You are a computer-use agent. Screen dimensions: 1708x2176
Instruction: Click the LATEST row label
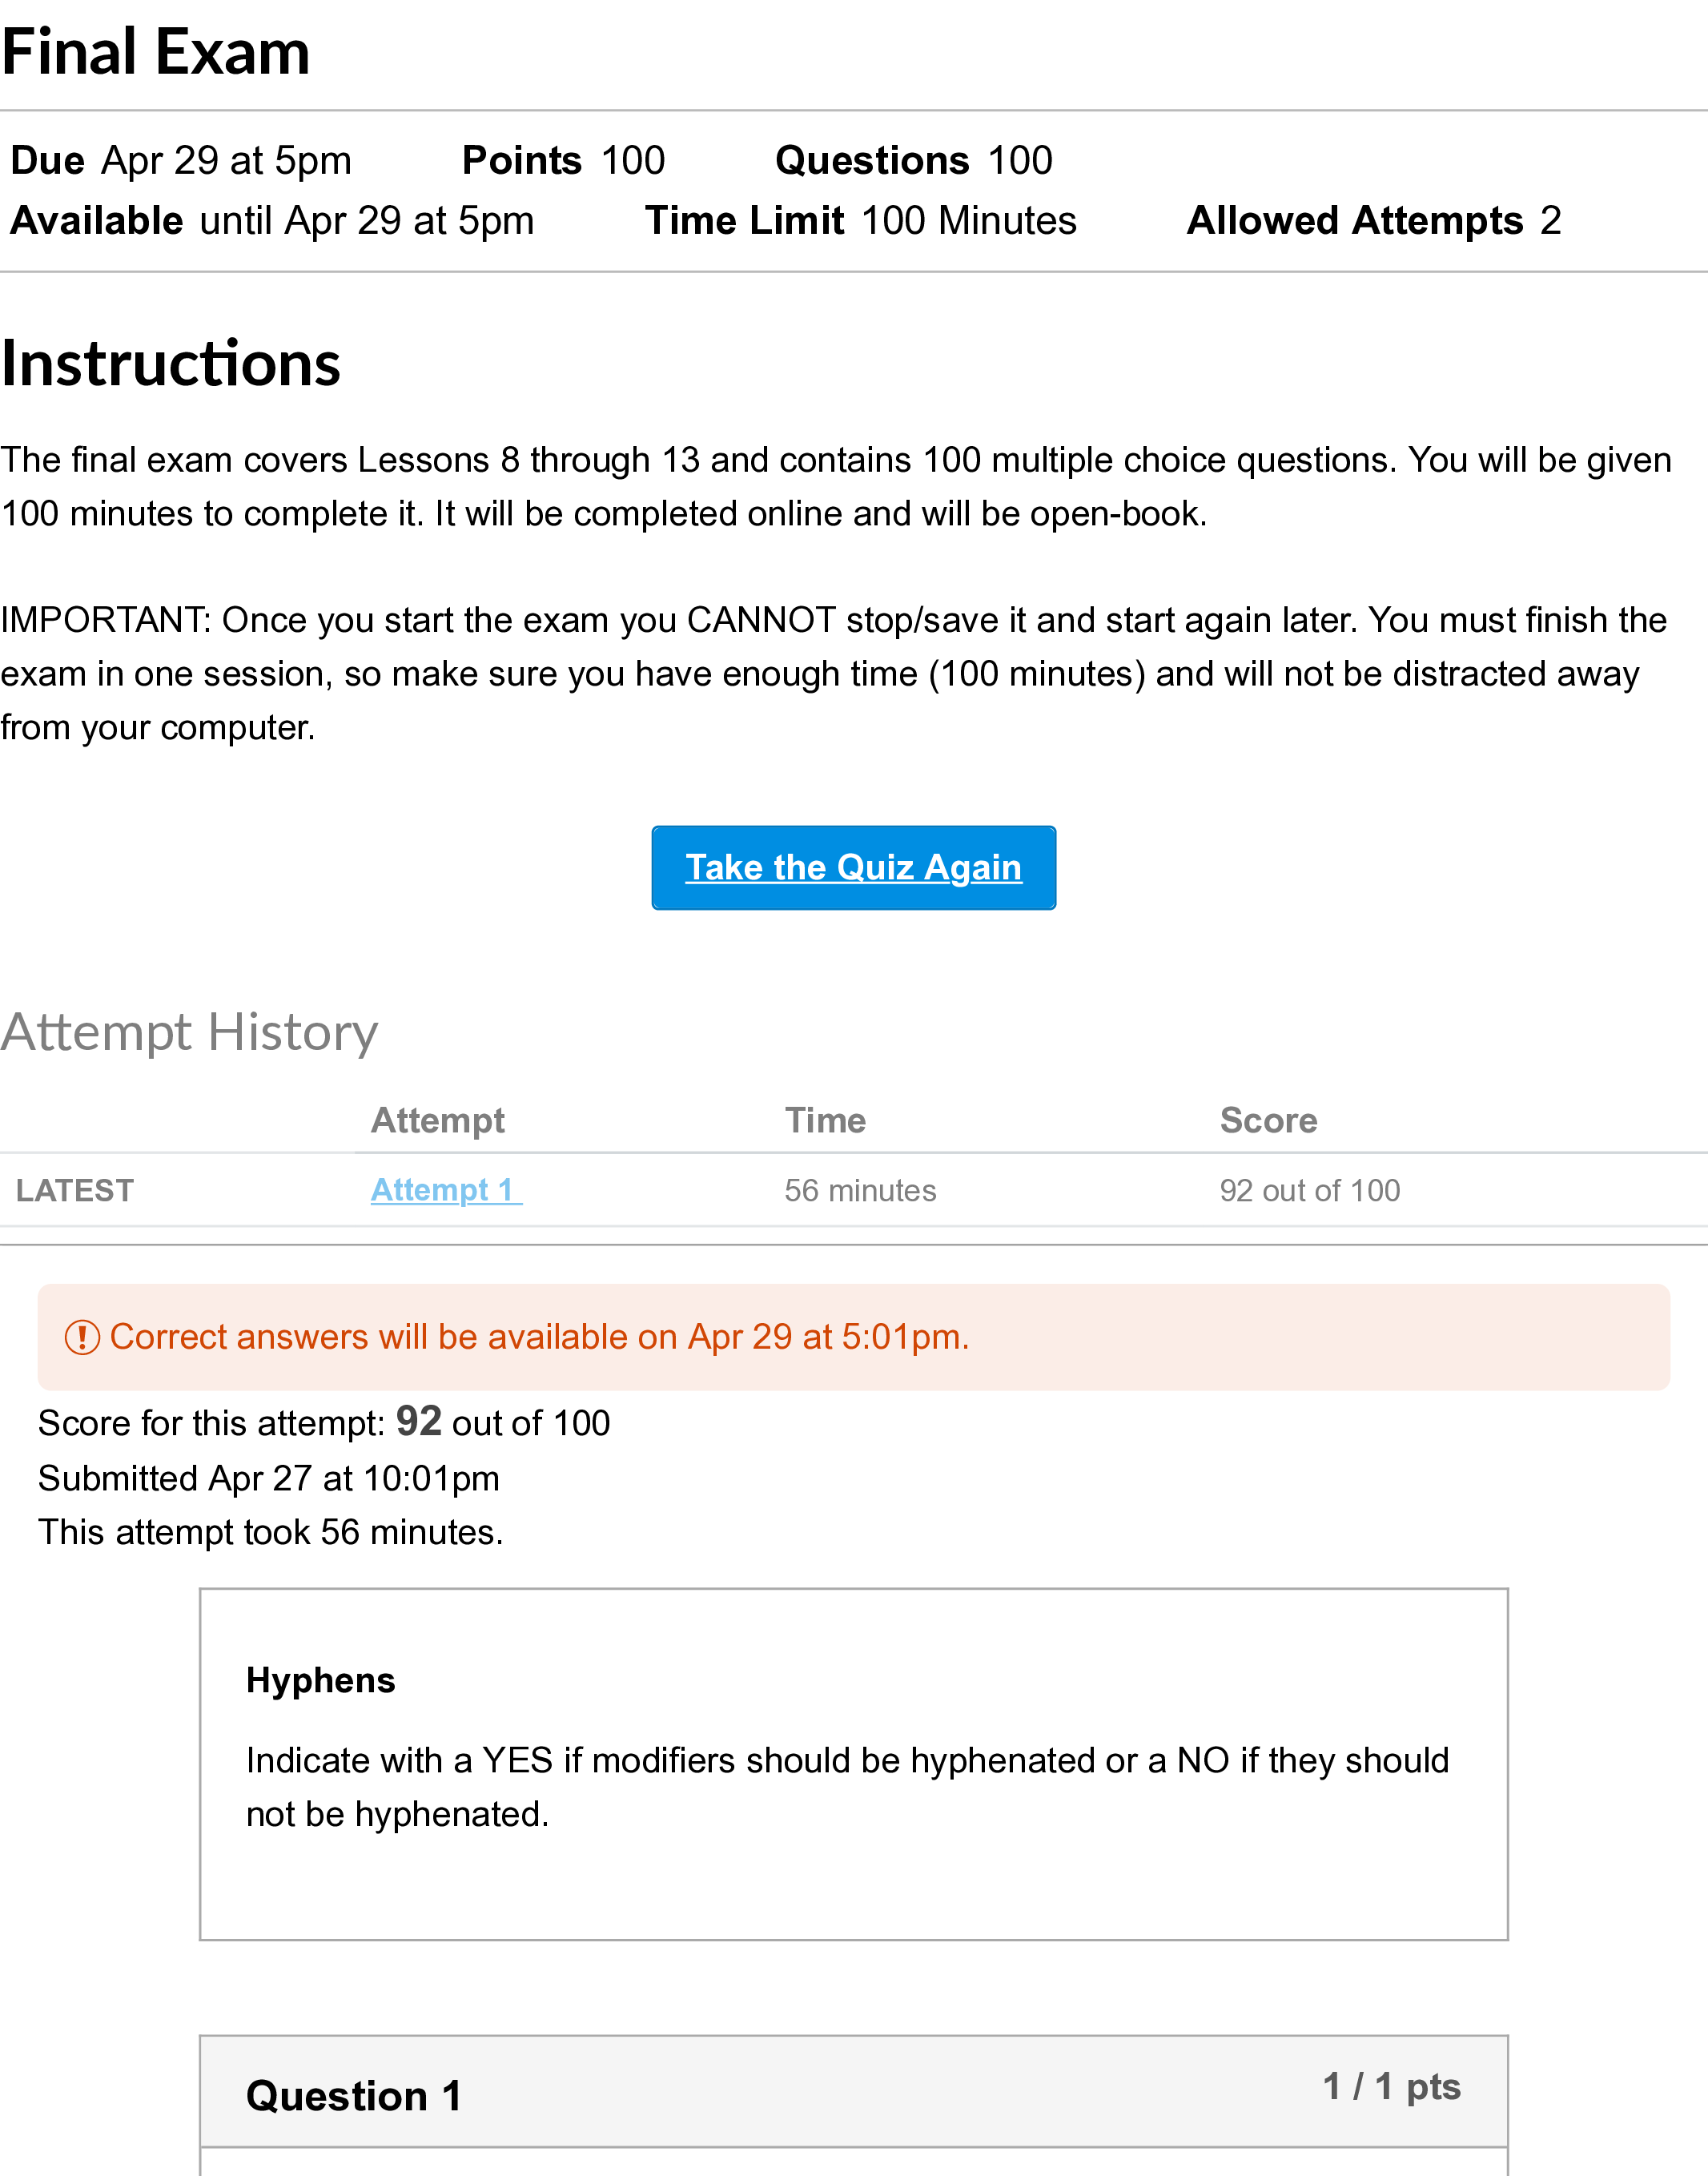(75, 1190)
